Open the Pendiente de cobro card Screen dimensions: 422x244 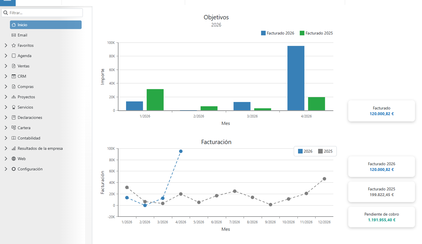tap(381, 217)
